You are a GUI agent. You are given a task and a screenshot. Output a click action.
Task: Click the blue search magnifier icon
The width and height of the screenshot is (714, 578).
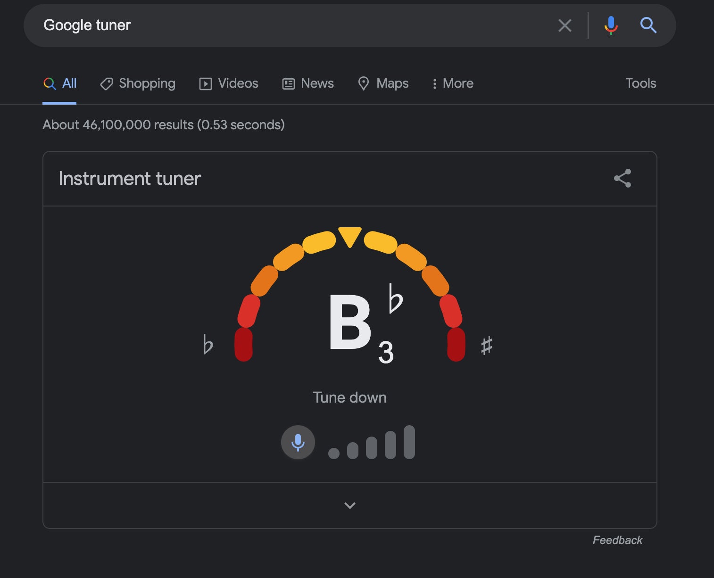648,25
